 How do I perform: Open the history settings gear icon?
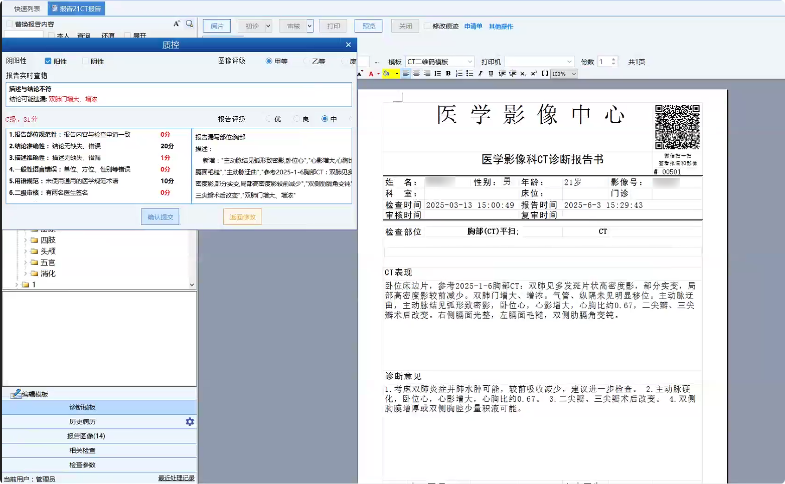click(190, 422)
